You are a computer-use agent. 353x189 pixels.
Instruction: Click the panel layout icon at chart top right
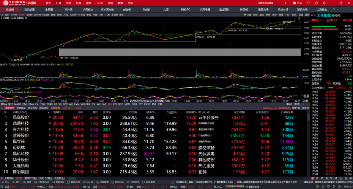click(x=299, y=19)
